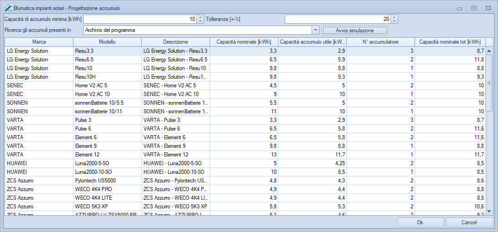
Task: Select the Pulse 3 model cell
Action: (x=107, y=120)
